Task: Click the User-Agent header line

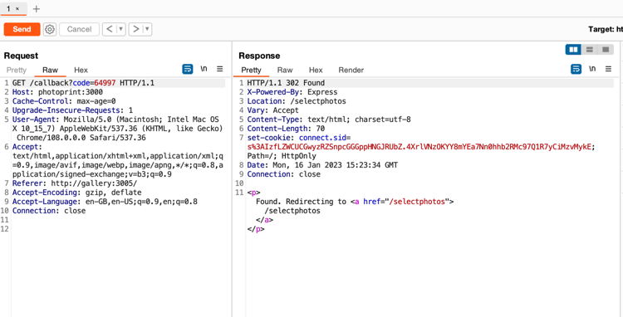Action: [117, 129]
